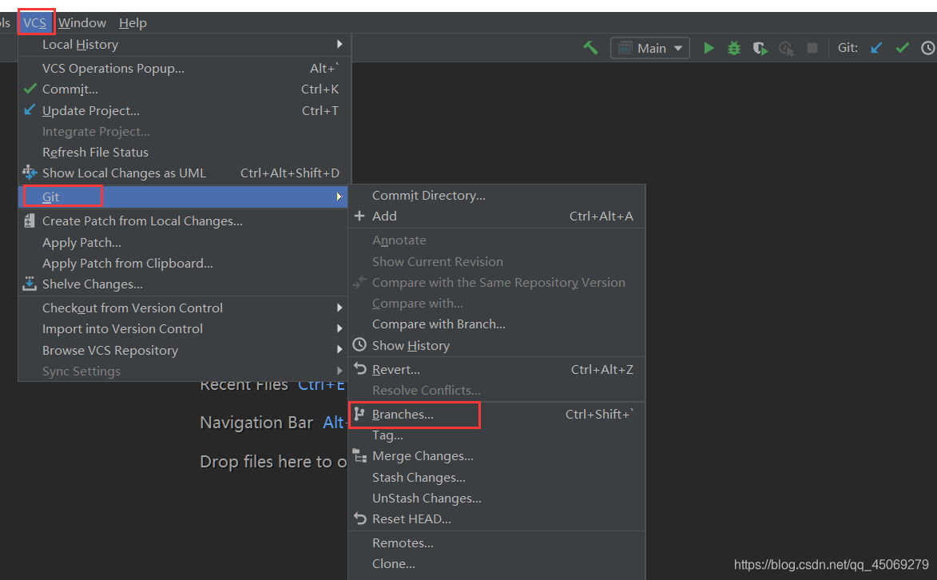Select UnStash Changes...
The height and width of the screenshot is (580, 937).
click(497, 498)
